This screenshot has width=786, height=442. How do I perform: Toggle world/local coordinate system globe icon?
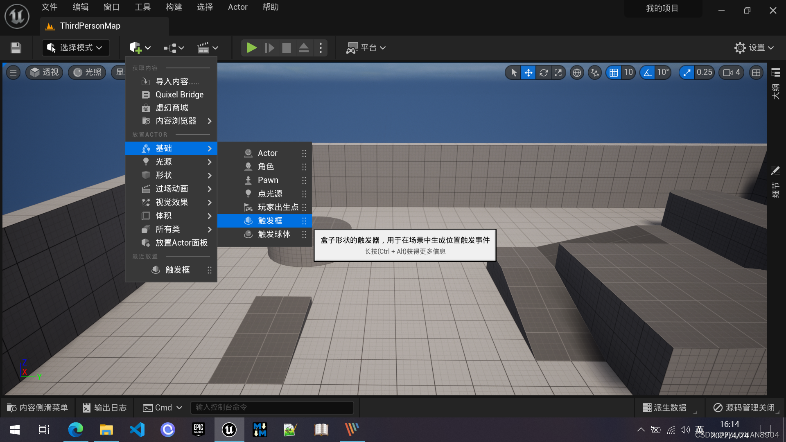pos(577,73)
